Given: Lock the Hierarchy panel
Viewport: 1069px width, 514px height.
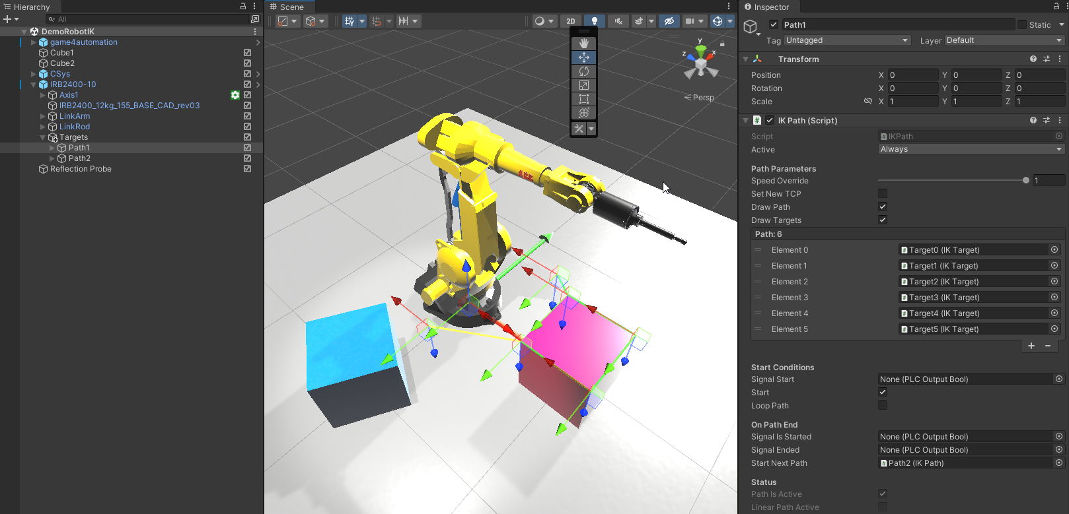Looking at the screenshot, I should (243, 7).
